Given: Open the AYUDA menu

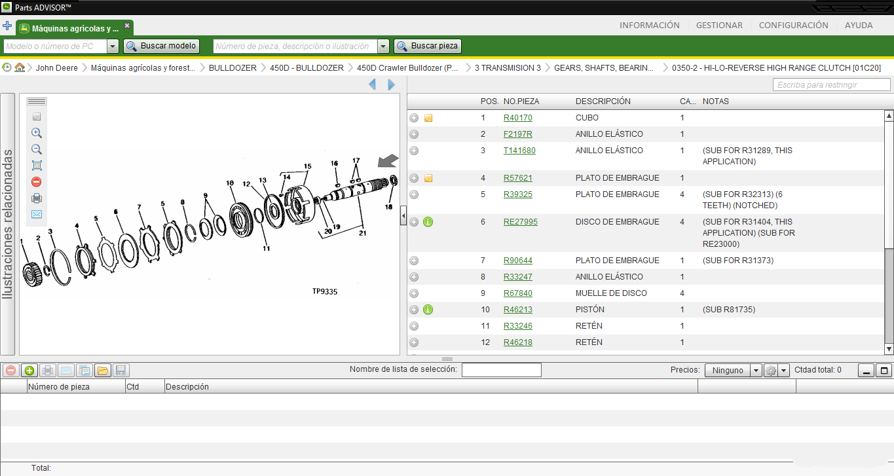Looking at the screenshot, I should [859, 25].
